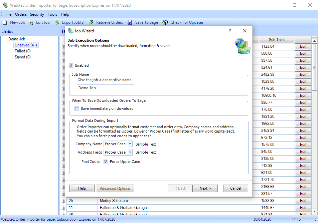Click the order number 25 cell
318x223 pixels.
coord(82,201)
